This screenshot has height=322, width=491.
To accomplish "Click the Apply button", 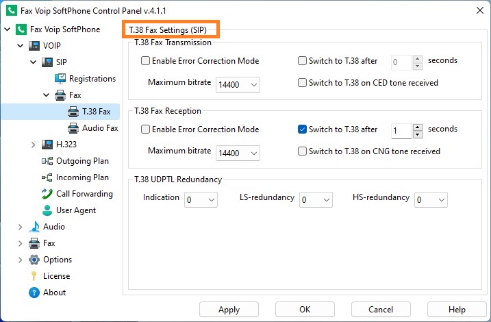I will point(229,310).
